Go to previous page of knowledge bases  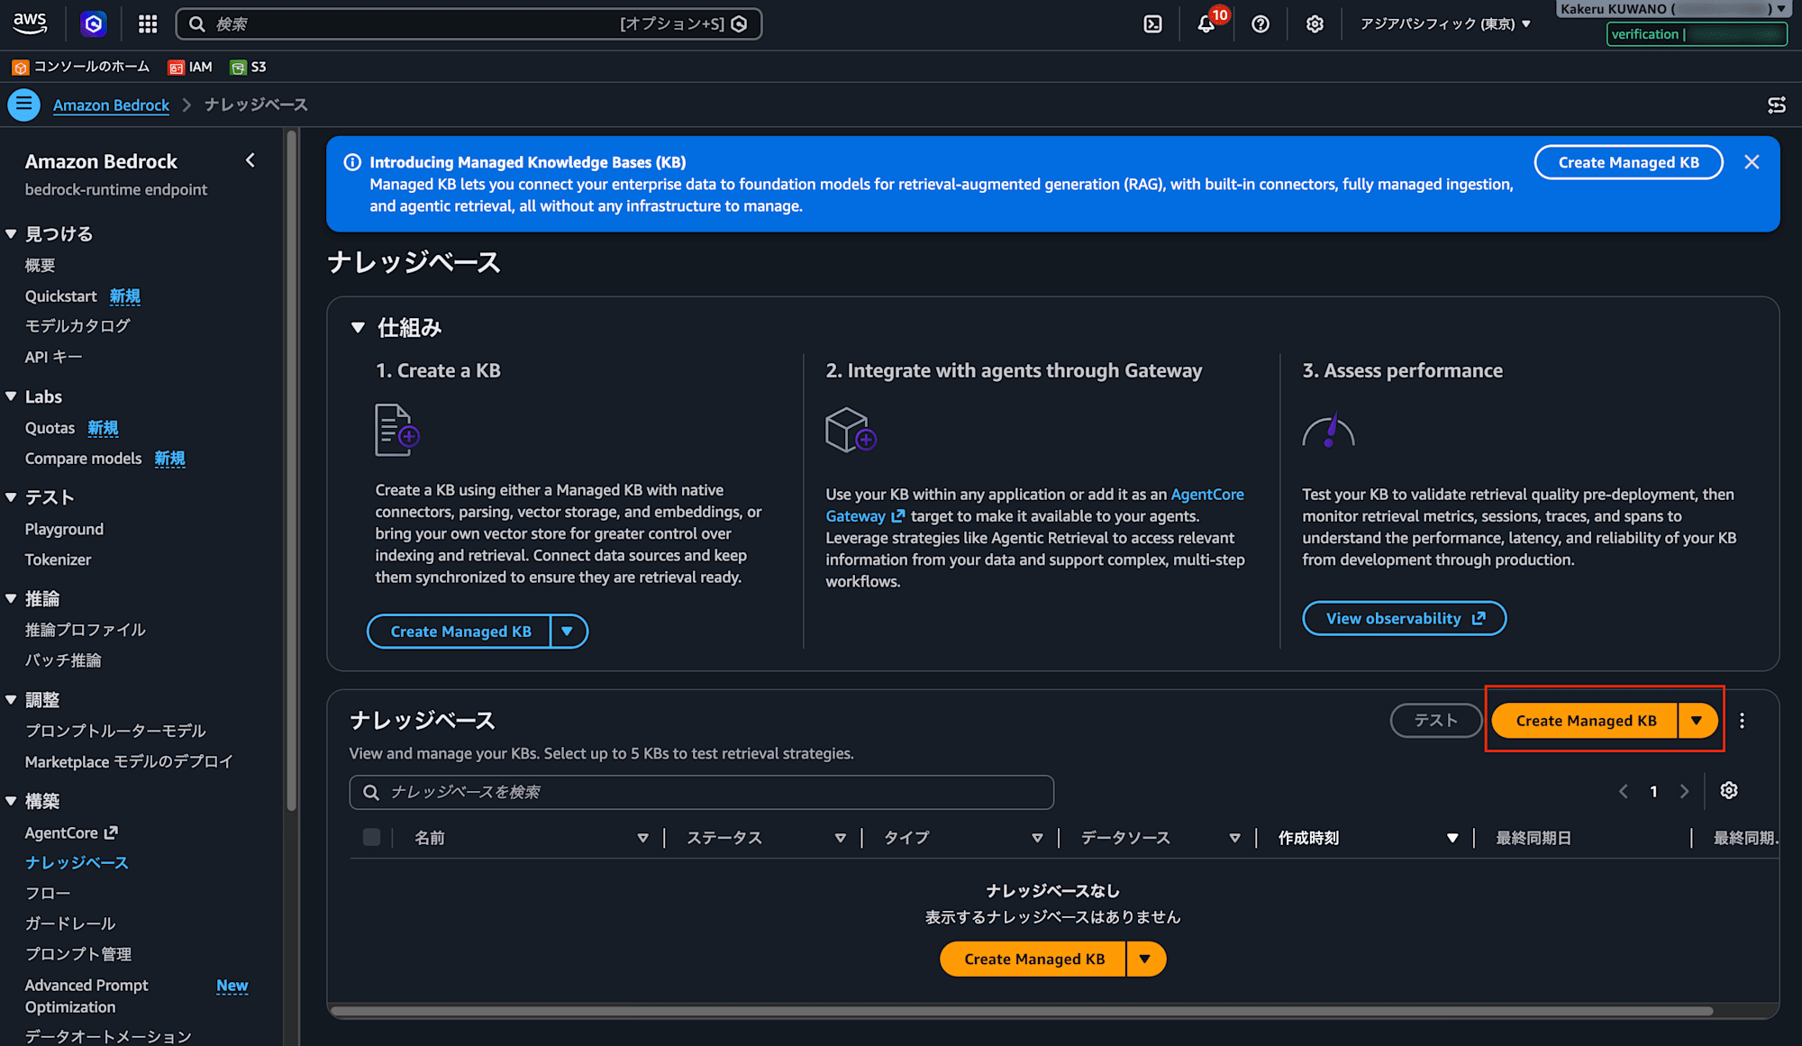[1623, 791]
